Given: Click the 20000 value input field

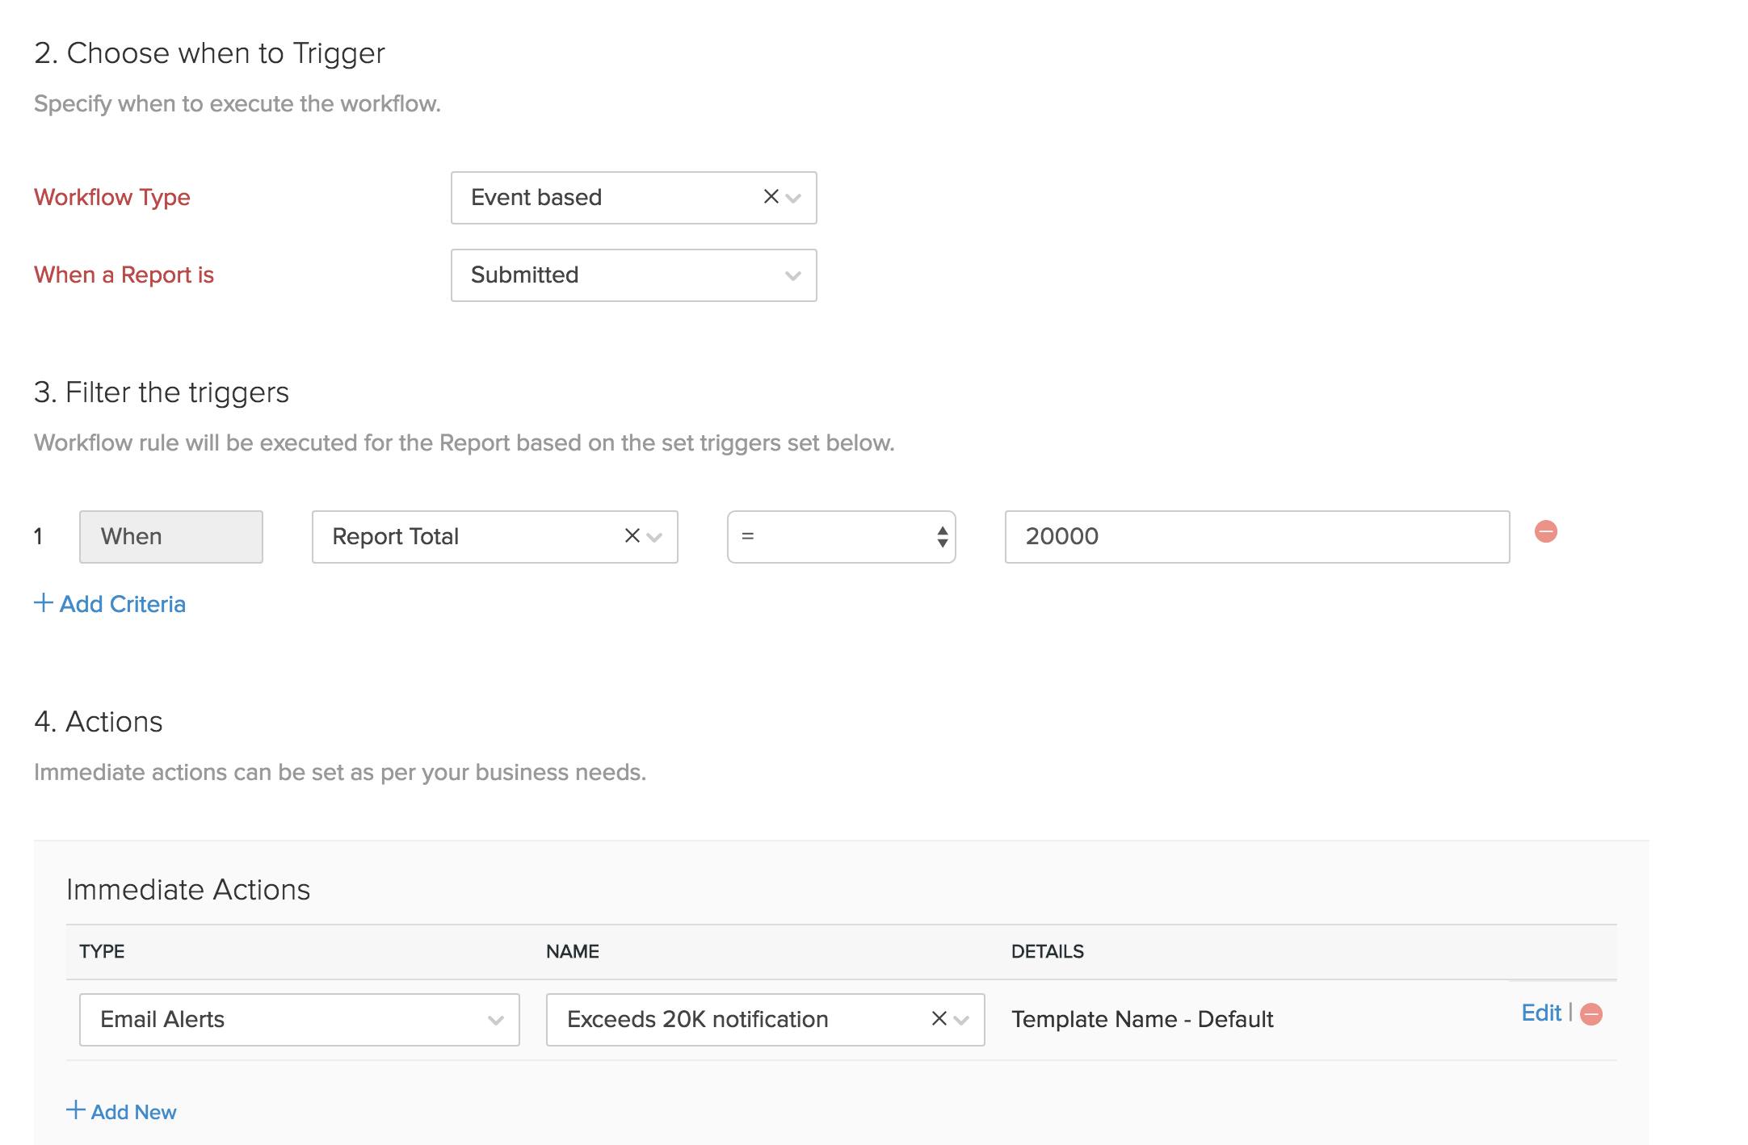Looking at the screenshot, I should pyautogui.click(x=1256, y=537).
